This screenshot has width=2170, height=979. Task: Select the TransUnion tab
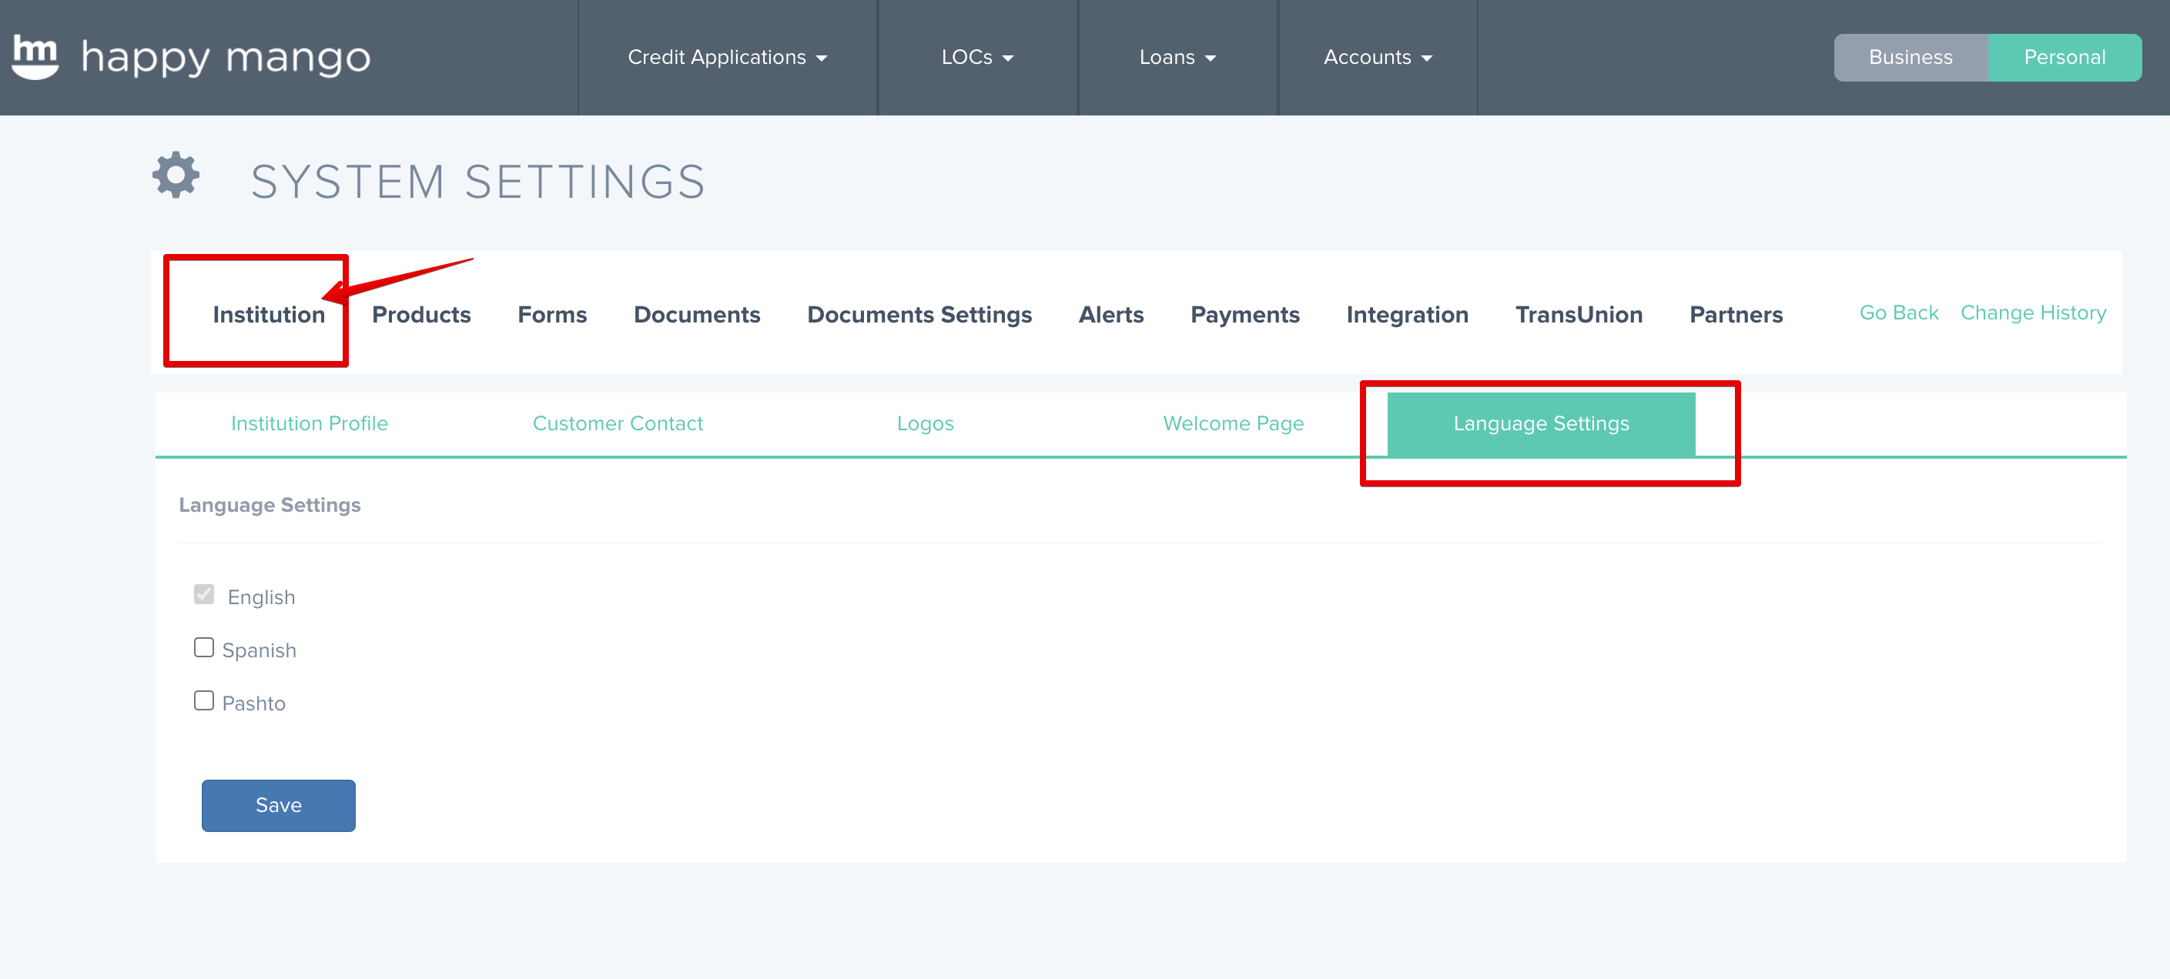[x=1579, y=314]
